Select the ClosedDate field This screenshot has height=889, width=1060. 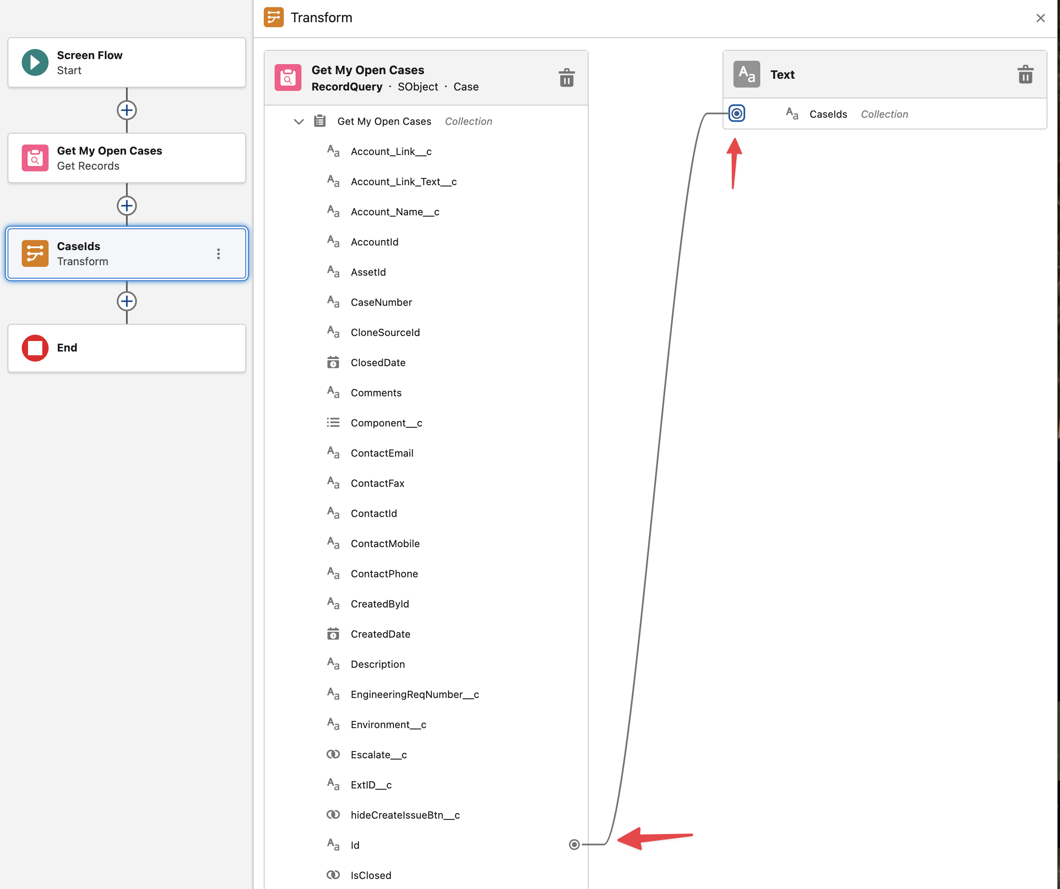(x=378, y=363)
